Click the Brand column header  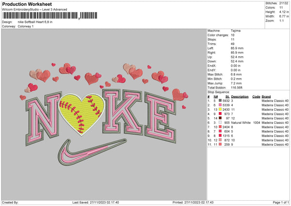266,97
